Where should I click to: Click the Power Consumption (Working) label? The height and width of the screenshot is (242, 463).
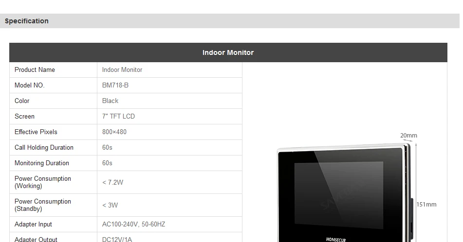(43, 182)
